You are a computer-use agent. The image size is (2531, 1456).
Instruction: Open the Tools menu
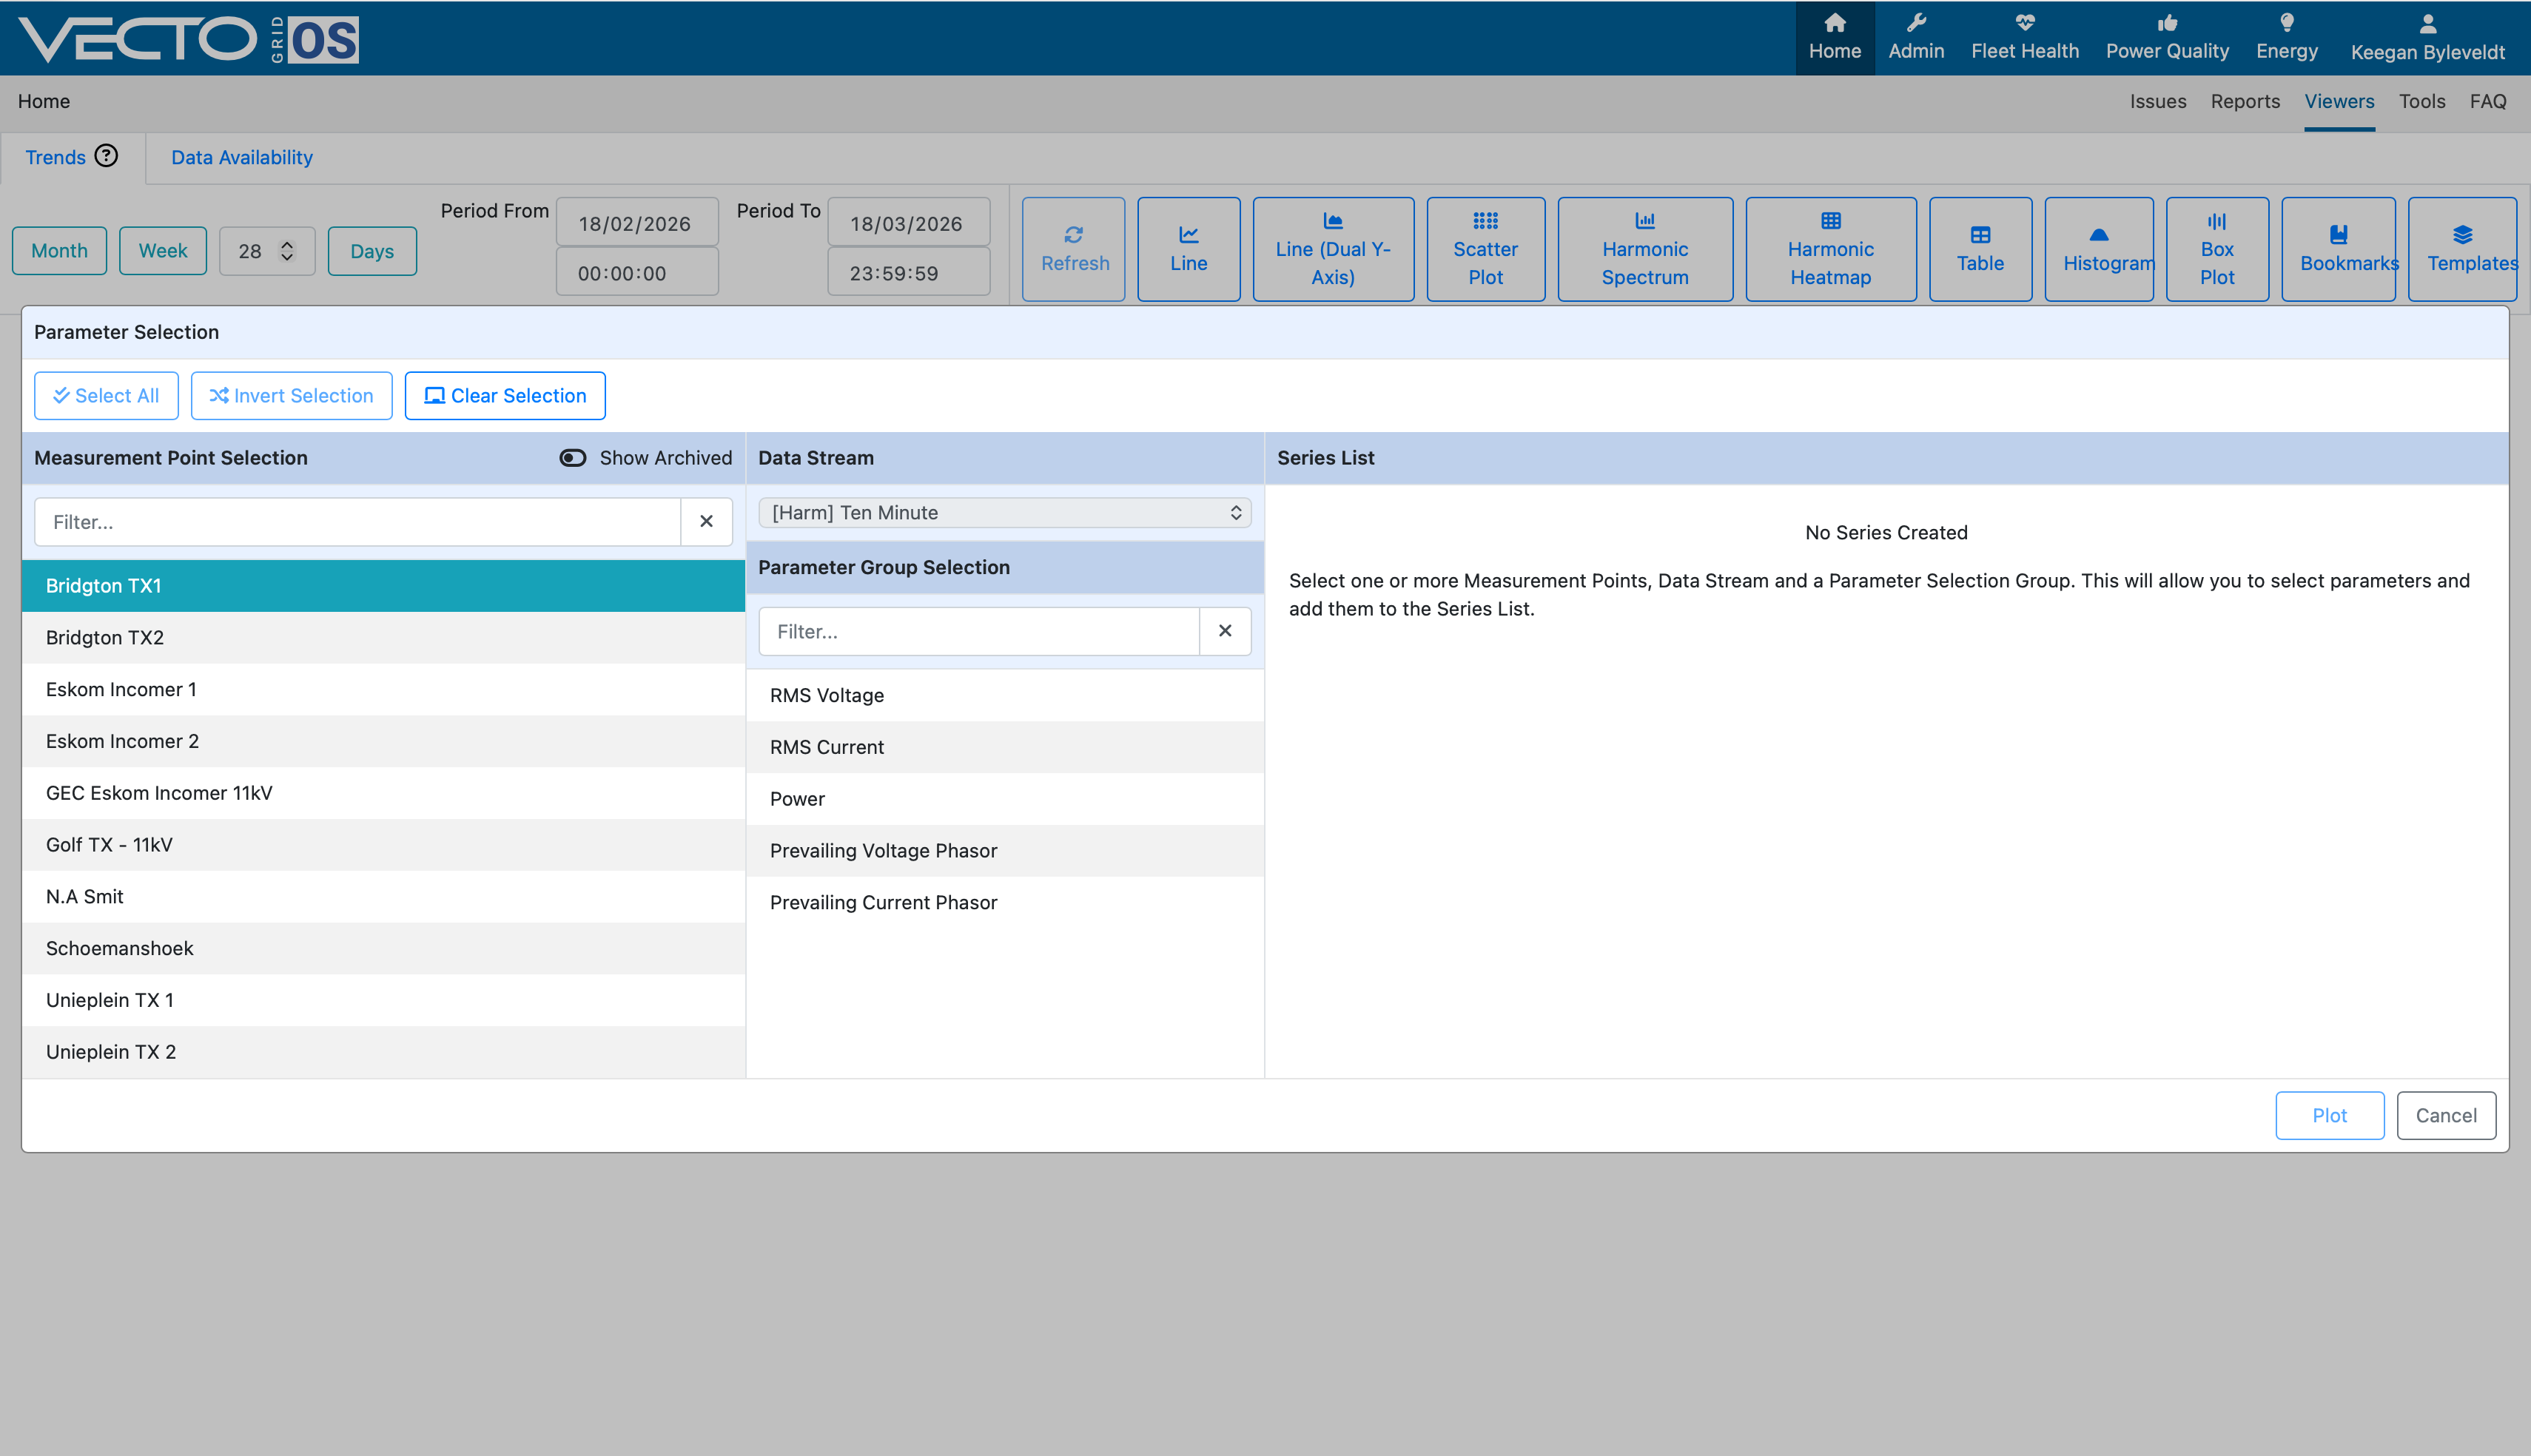[x=2421, y=101]
